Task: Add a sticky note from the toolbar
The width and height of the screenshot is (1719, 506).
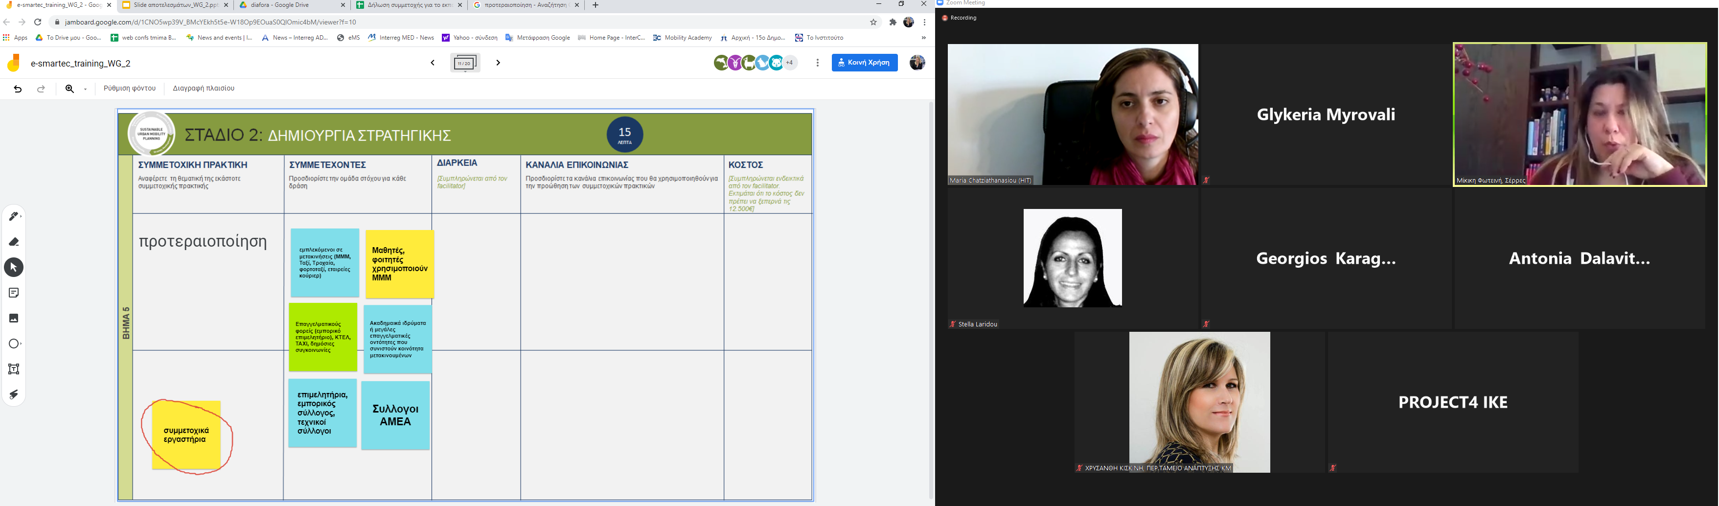Action: coord(14,293)
